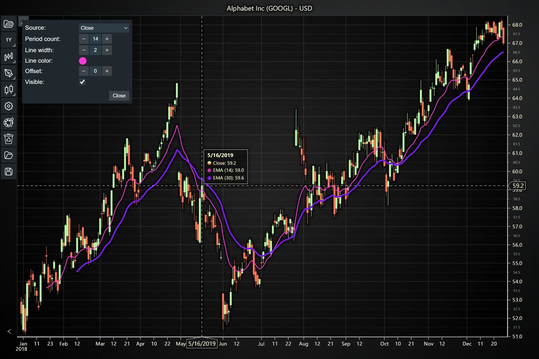Uncheck the Visible checkbox
The height and width of the screenshot is (359, 539).
pos(82,82)
